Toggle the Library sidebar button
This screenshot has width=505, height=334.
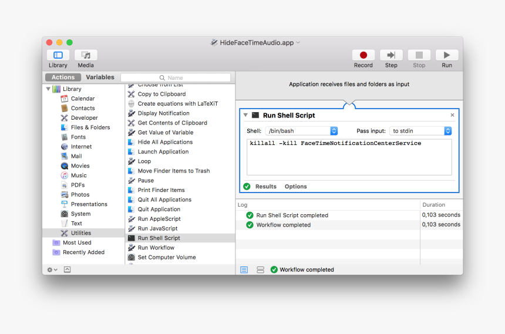point(58,55)
